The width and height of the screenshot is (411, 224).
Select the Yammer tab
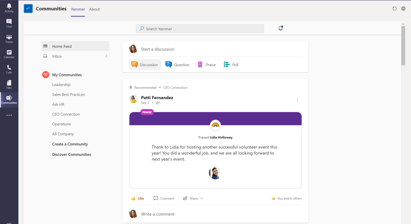tap(77, 9)
